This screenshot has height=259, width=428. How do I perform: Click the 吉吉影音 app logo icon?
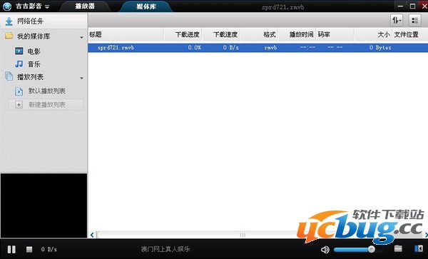7,6
